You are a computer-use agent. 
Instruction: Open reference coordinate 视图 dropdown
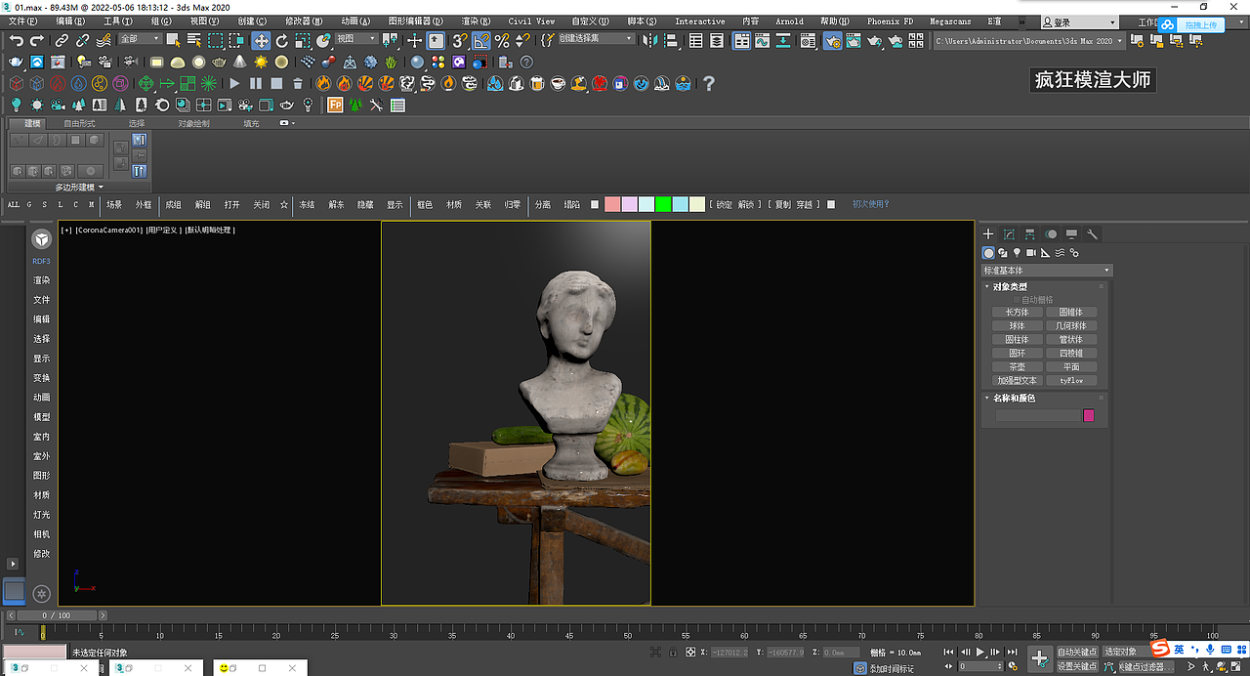[x=356, y=39]
